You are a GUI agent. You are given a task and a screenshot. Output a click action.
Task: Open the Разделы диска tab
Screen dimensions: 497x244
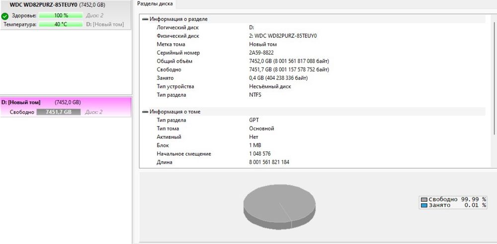point(155,4)
